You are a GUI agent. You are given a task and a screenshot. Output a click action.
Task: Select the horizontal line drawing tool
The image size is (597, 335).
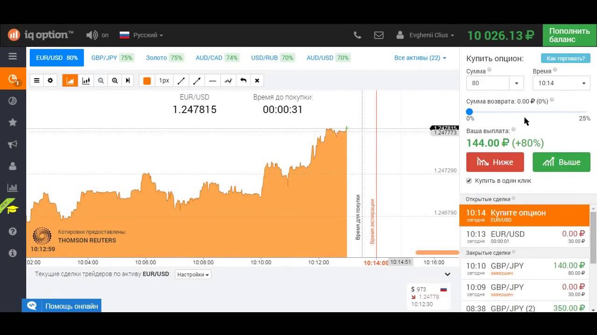point(213,80)
